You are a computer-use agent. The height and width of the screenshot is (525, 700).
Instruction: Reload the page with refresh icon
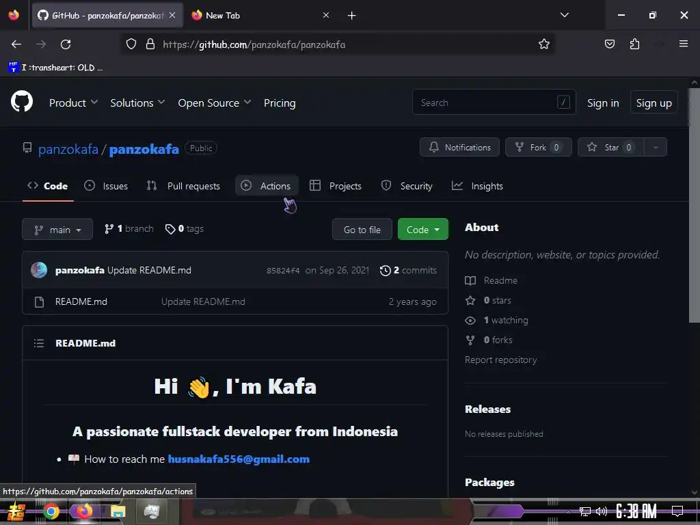66,44
